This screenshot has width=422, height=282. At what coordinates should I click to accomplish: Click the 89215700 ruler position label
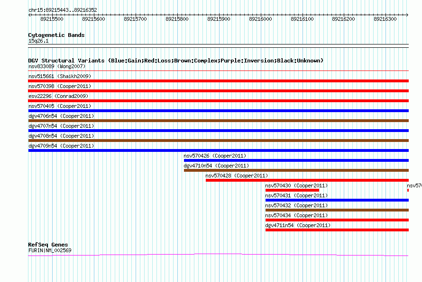135,19
